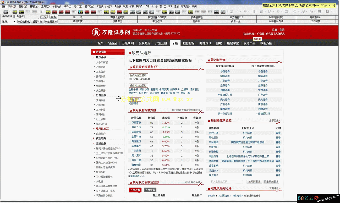Open the 盘指 toolbar icon
The image size is (340, 203).
48,12
